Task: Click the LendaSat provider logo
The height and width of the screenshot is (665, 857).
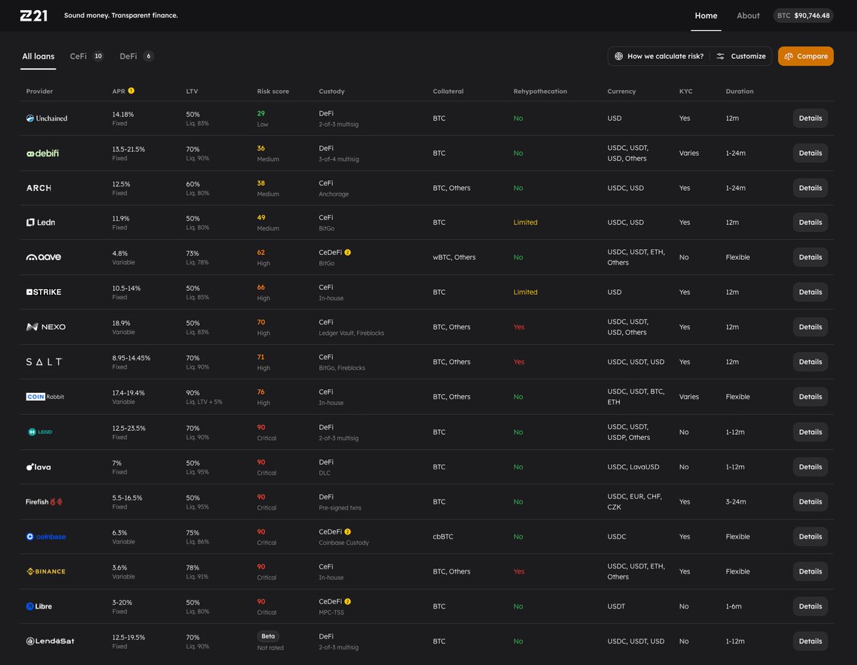Action: click(50, 641)
